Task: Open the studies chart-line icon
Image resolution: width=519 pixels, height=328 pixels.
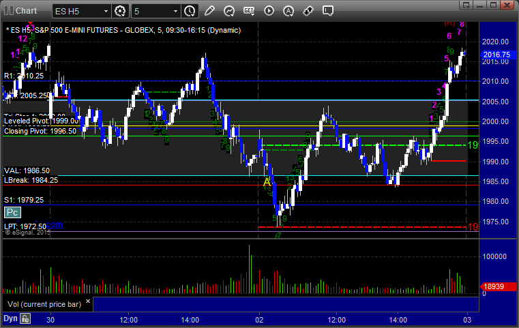Action: coord(229,11)
